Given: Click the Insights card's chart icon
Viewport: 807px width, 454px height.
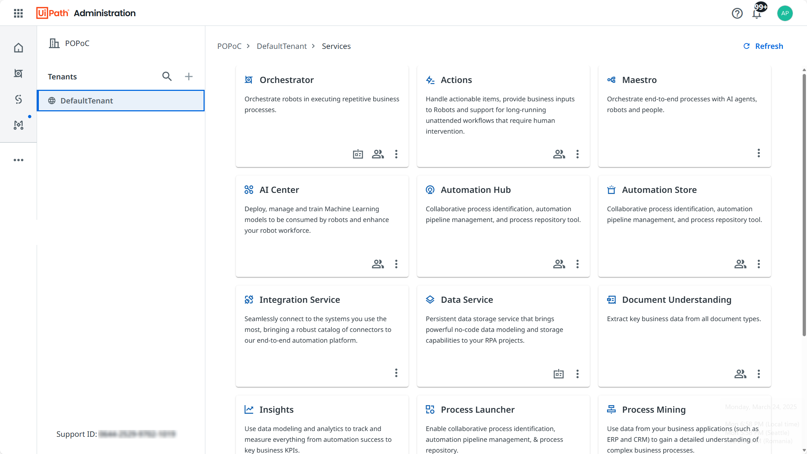Looking at the screenshot, I should pyautogui.click(x=249, y=409).
